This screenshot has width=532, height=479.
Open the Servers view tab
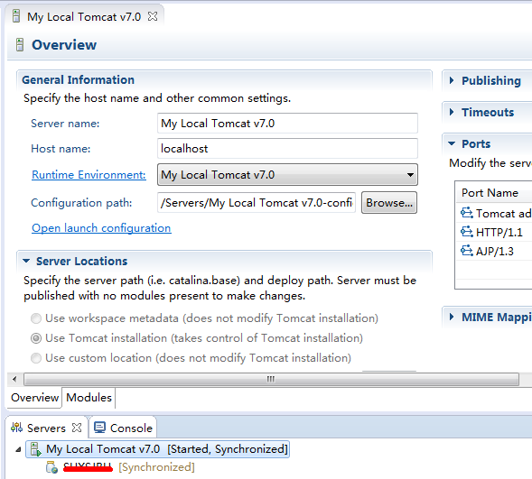[46, 428]
